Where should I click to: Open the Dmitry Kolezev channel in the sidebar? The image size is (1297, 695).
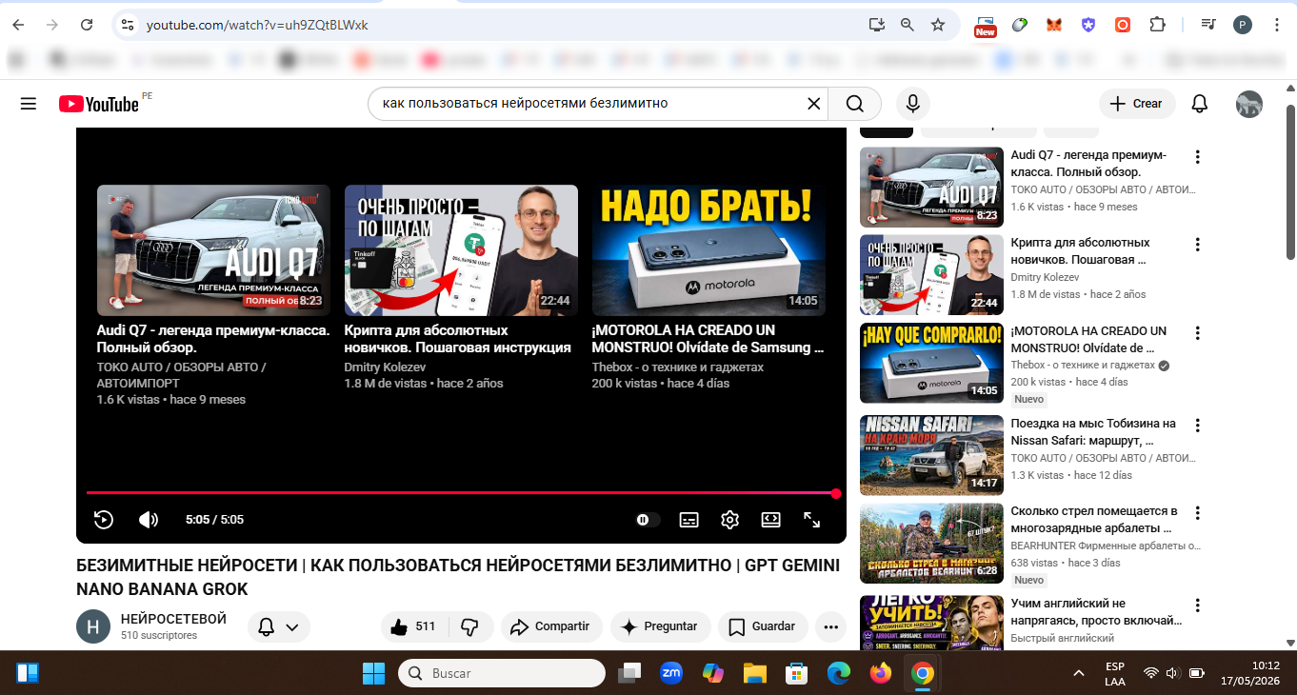point(1045,277)
